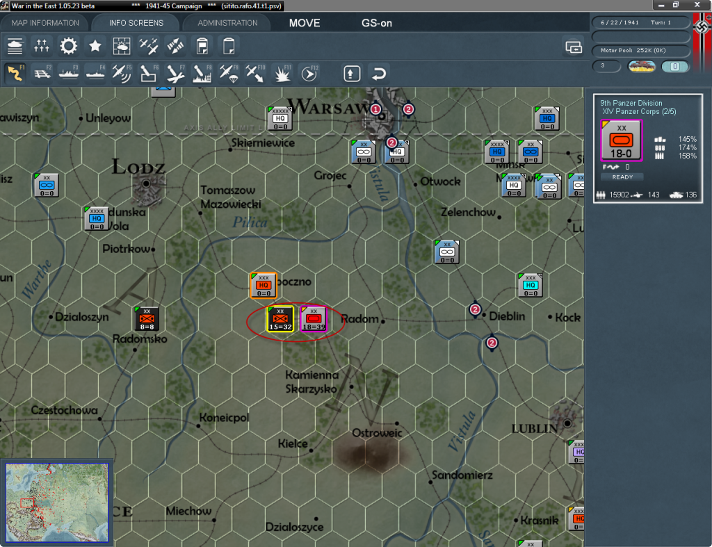This screenshot has height=547, width=712.
Task: Click the 18-0 unit counter in the unit panel
Action: tap(621, 140)
